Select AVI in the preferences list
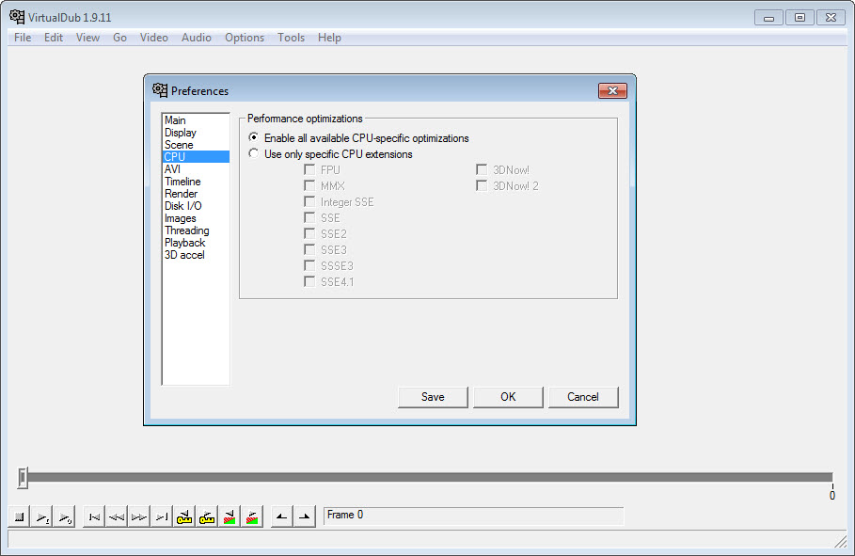Image resolution: width=855 pixels, height=556 pixels. [x=196, y=169]
